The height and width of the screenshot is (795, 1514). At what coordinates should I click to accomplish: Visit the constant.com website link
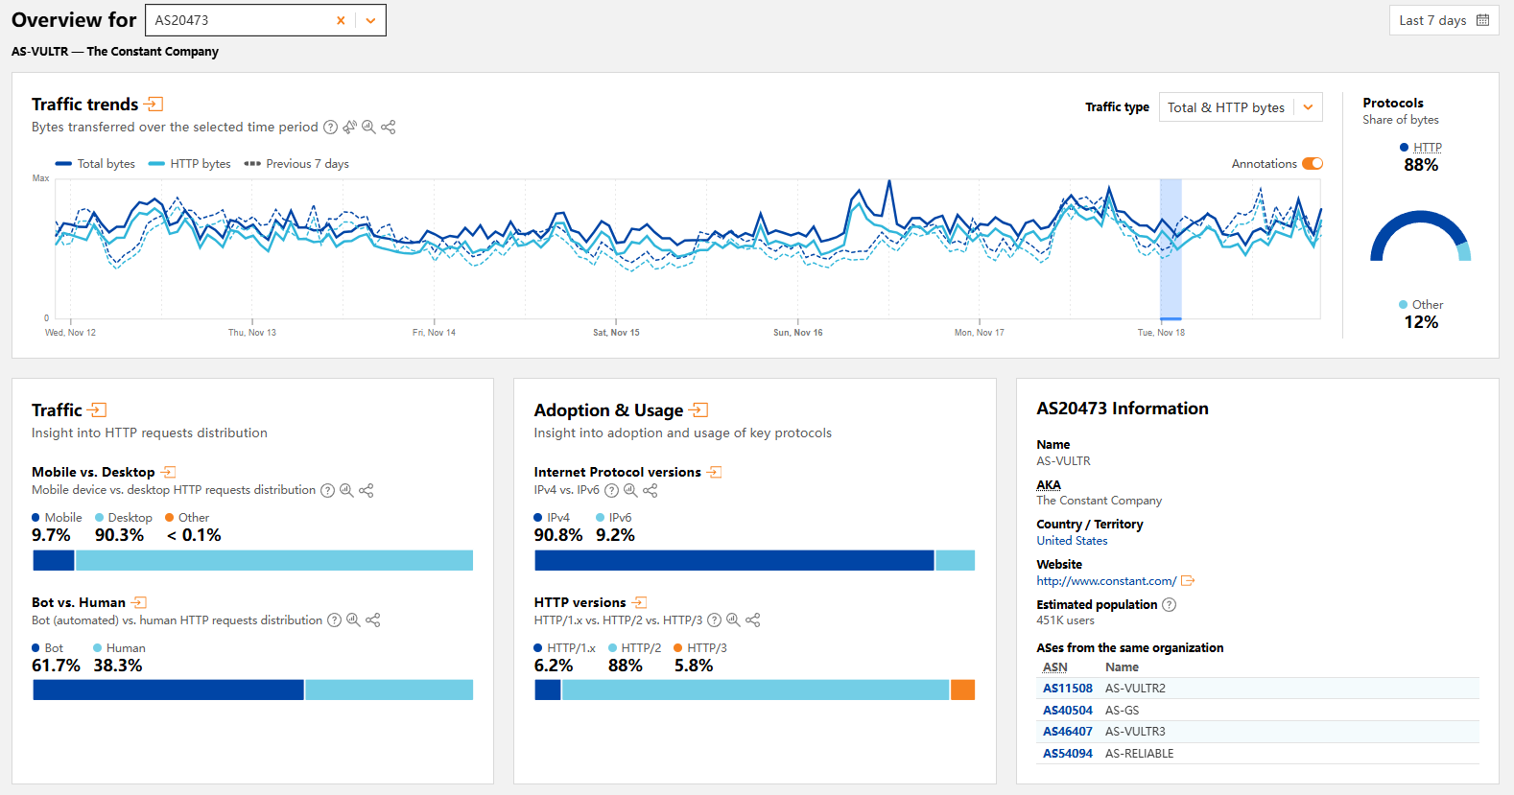[1105, 581]
